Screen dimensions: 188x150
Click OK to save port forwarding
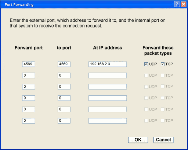[x=138, y=140]
